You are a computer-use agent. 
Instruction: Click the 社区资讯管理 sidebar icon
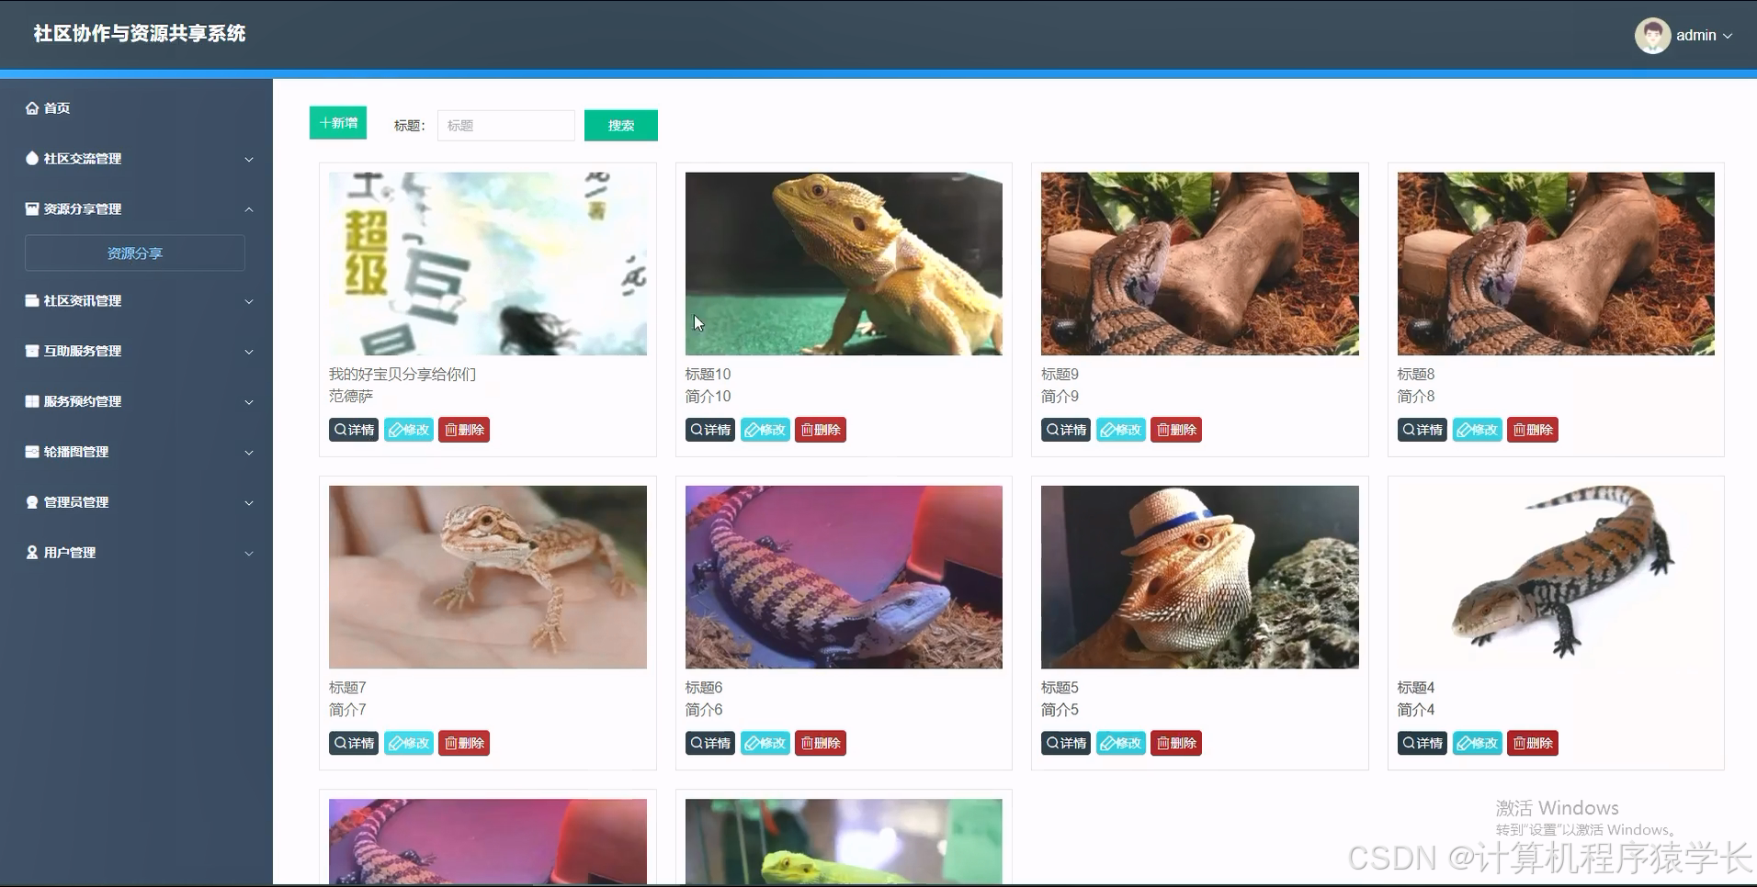[x=32, y=301]
